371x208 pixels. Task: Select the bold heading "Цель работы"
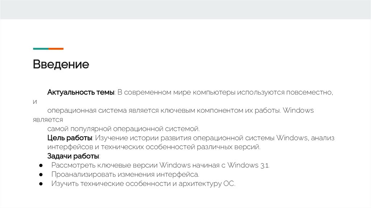(x=70, y=138)
